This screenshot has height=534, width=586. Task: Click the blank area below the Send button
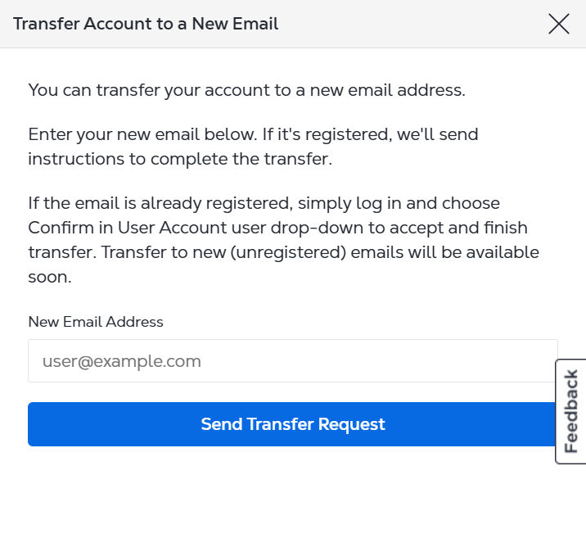pyautogui.click(x=292, y=491)
